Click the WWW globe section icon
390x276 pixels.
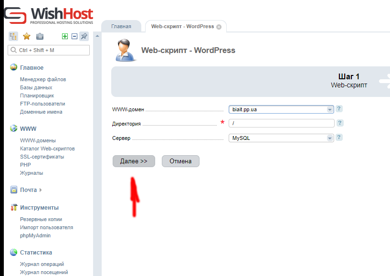point(13,128)
